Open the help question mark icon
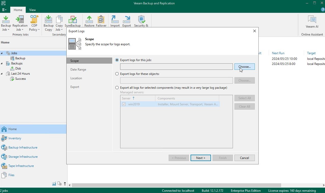Screen dimensions: 325x193 [x=323, y=10]
